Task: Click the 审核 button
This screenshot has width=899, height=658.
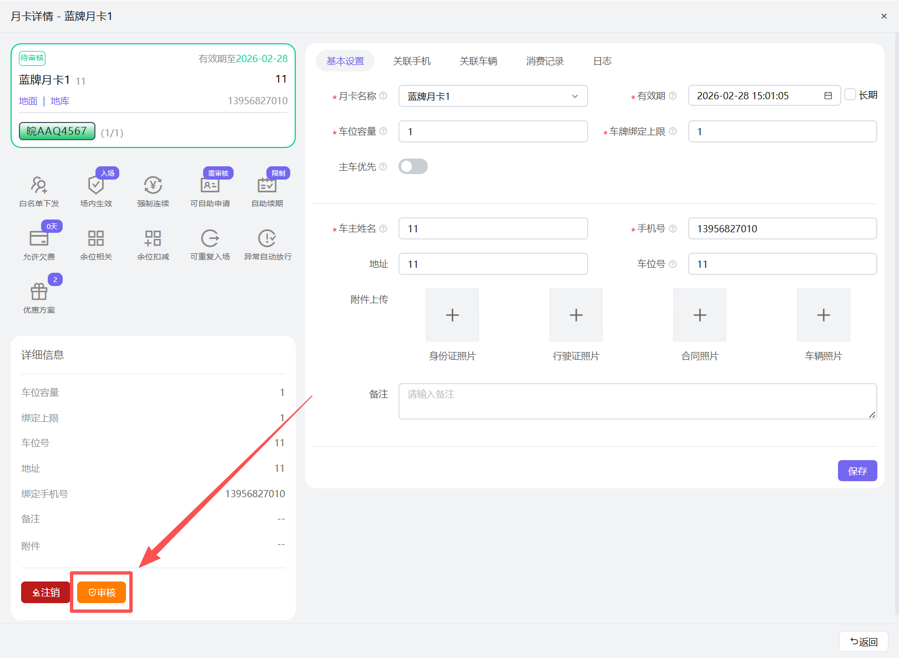Action: click(x=101, y=592)
